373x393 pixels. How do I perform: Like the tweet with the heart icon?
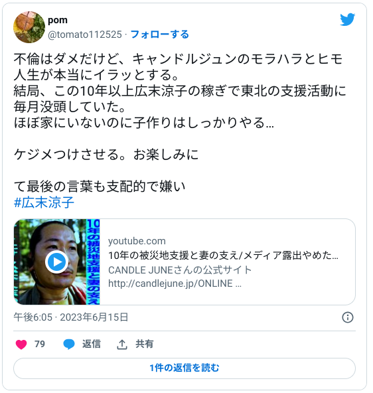click(x=21, y=344)
